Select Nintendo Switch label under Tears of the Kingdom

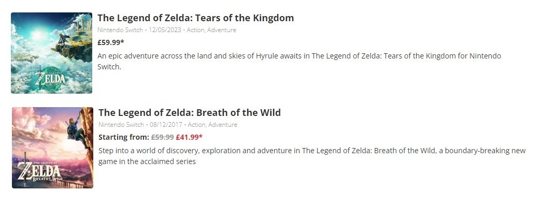pos(120,30)
